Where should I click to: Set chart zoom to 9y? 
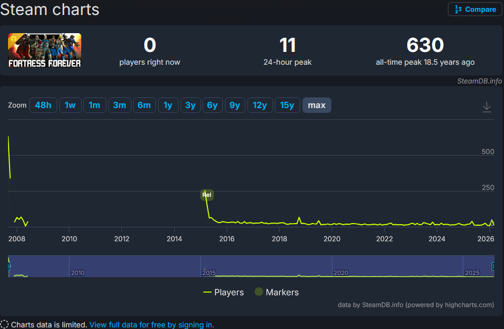pyautogui.click(x=235, y=105)
